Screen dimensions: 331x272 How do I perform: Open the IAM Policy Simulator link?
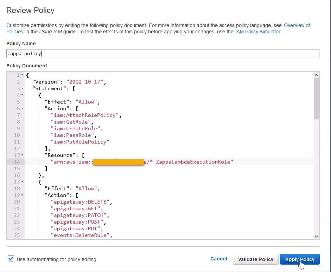(x=257, y=32)
